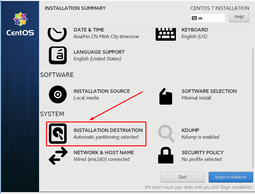Click the us keyboard layout field

tap(207, 18)
